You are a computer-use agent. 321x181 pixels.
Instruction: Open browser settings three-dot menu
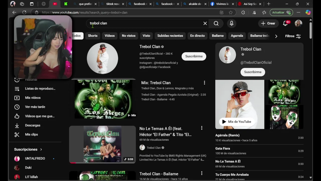pos(298,12)
